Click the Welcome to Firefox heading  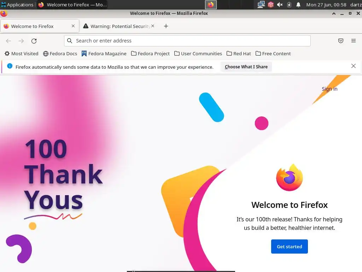point(290,205)
